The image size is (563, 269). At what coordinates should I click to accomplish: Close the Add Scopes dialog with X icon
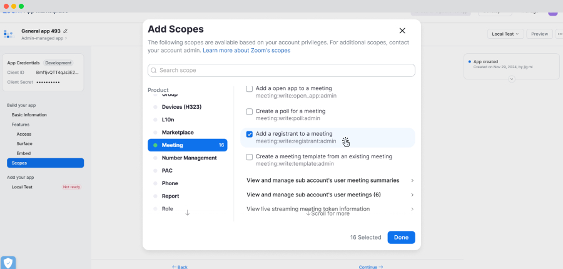click(402, 31)
